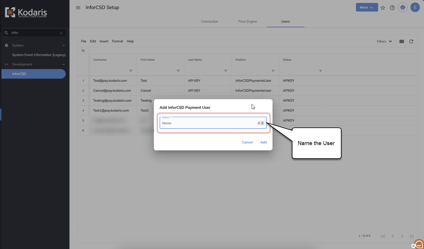Open filter for Last Name column

click(x=226, y=71)
